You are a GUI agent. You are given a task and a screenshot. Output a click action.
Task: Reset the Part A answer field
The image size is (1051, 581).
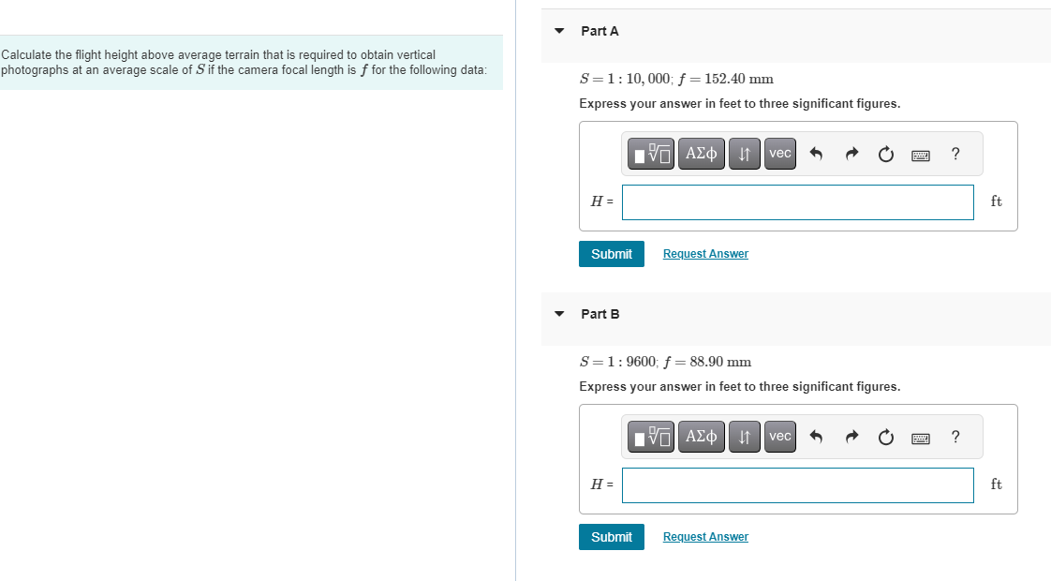(x=885, y=153)
